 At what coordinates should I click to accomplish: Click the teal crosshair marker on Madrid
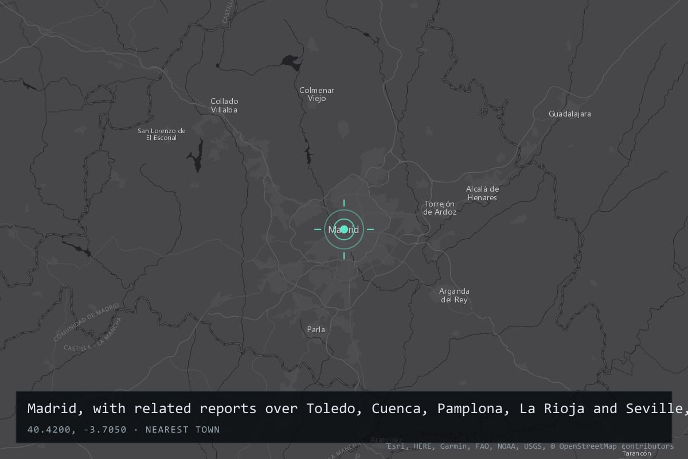[x=344, y=229]
